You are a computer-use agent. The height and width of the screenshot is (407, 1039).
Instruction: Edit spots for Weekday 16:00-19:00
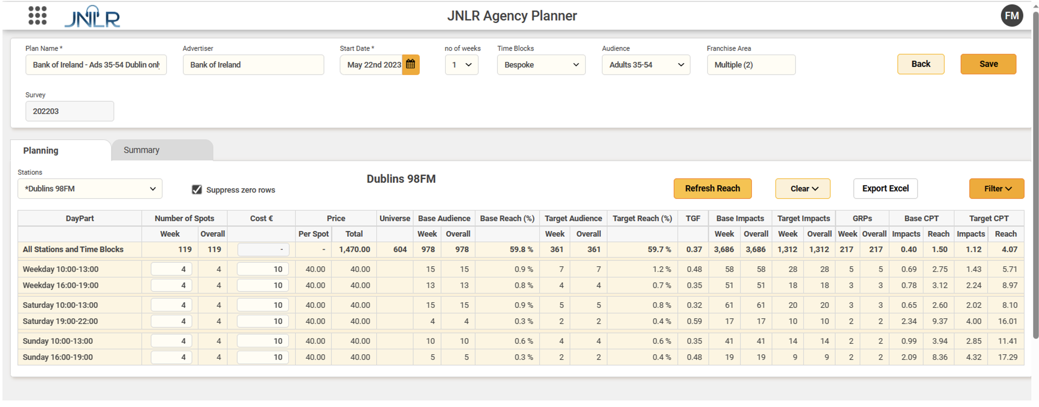click(171, 285)
